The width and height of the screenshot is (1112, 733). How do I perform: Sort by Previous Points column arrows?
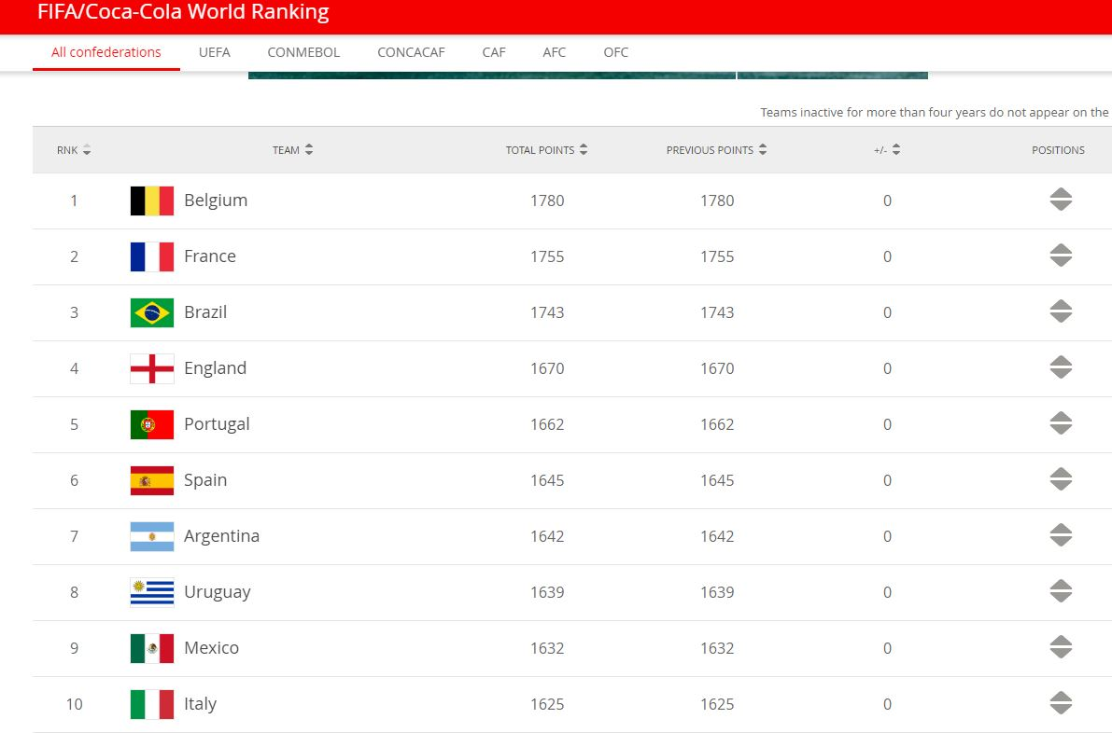(763, 150)
